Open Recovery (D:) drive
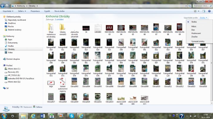 [x=13, y=72]
